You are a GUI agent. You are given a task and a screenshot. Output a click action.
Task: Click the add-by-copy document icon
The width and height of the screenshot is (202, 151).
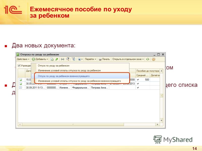point(52,59)
